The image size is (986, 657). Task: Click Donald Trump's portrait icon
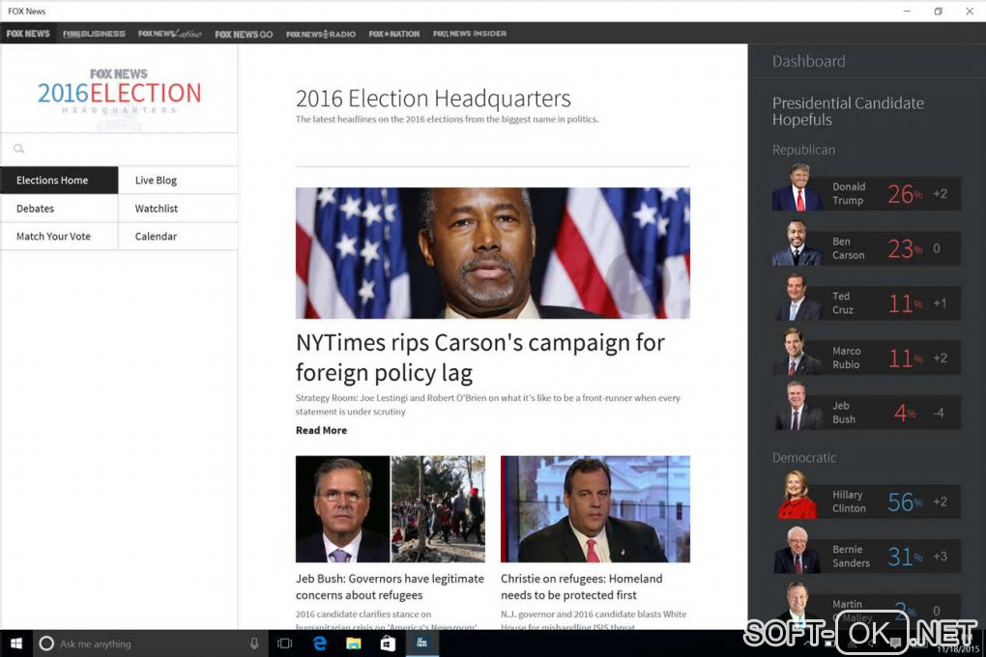coord(797,187)
